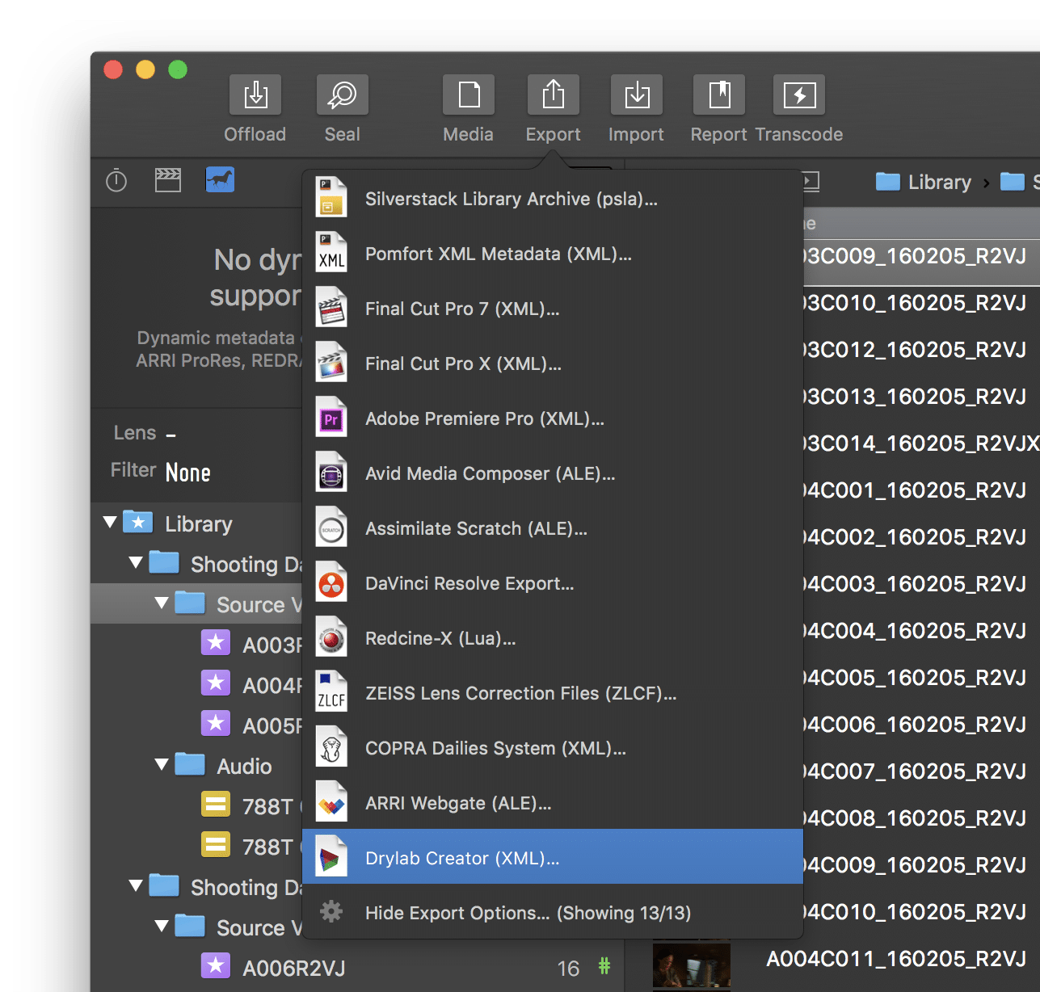Choose Silverstack Library Archive (psla) export

coord(553,199)
